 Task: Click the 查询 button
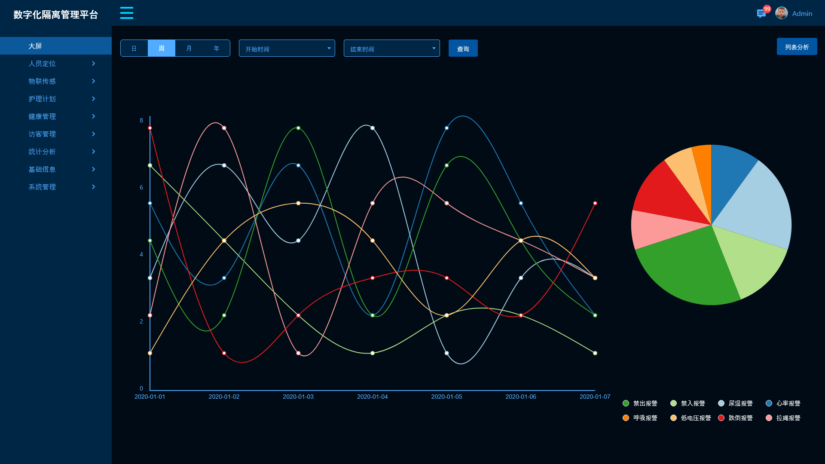point(463,48)
